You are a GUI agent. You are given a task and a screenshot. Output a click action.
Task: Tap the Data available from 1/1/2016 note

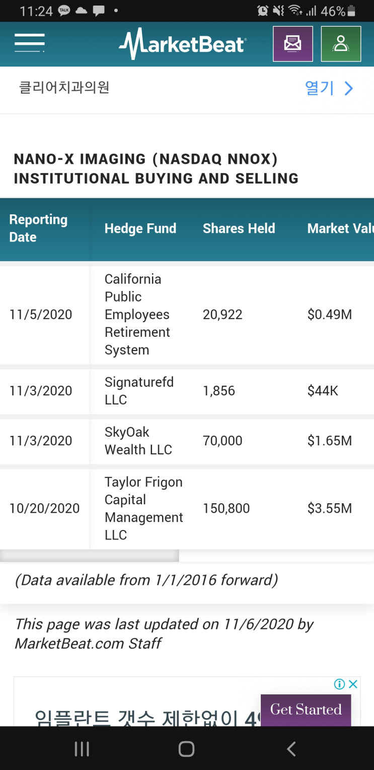[x=146, y=580]
